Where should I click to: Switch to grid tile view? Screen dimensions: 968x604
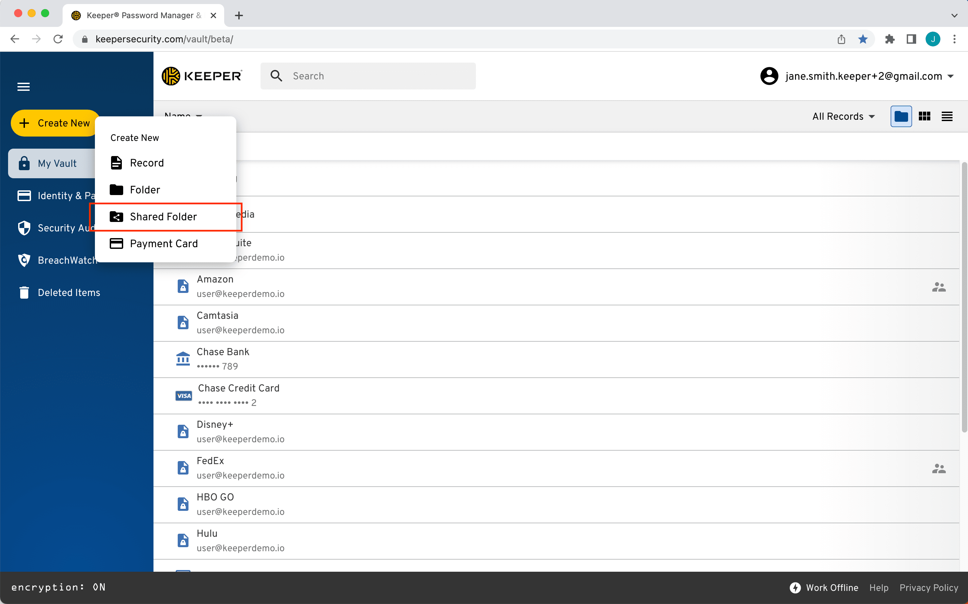[925, 116]
